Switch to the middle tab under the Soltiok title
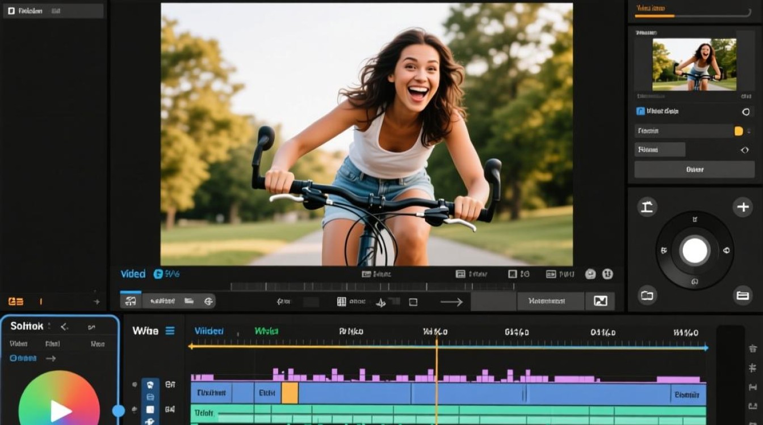Image resolution: width=763 pixels, height=425 pixels. [53, 343]
